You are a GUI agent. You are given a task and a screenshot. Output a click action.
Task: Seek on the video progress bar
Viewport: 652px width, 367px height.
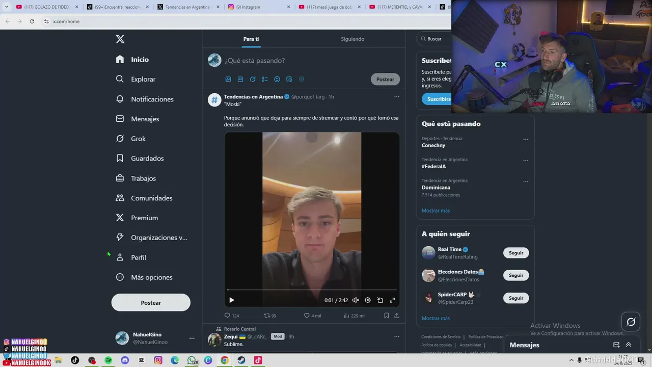click(x=312, y=290)
